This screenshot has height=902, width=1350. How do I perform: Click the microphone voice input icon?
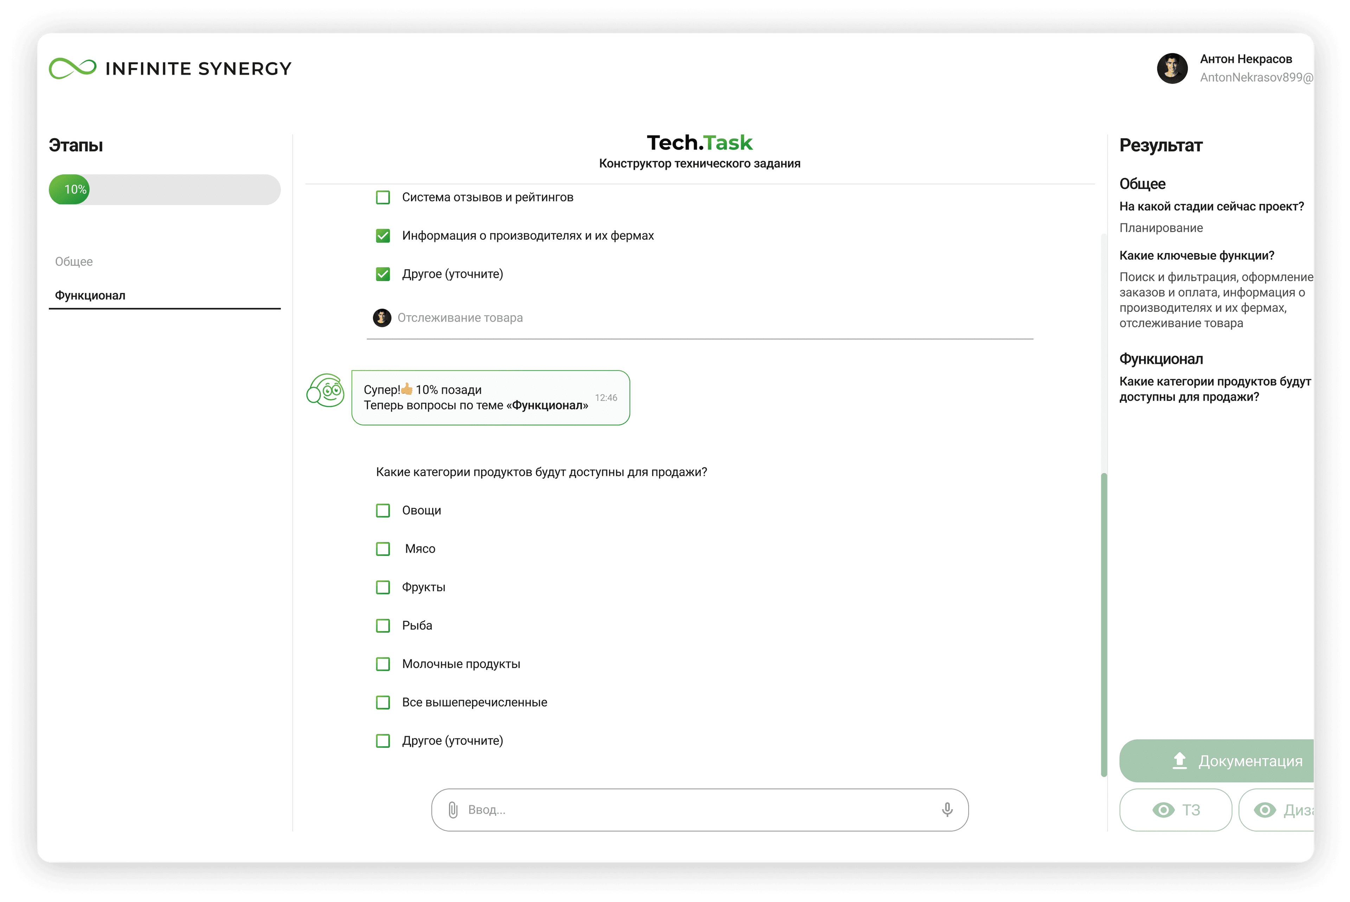tap(947, 810)
